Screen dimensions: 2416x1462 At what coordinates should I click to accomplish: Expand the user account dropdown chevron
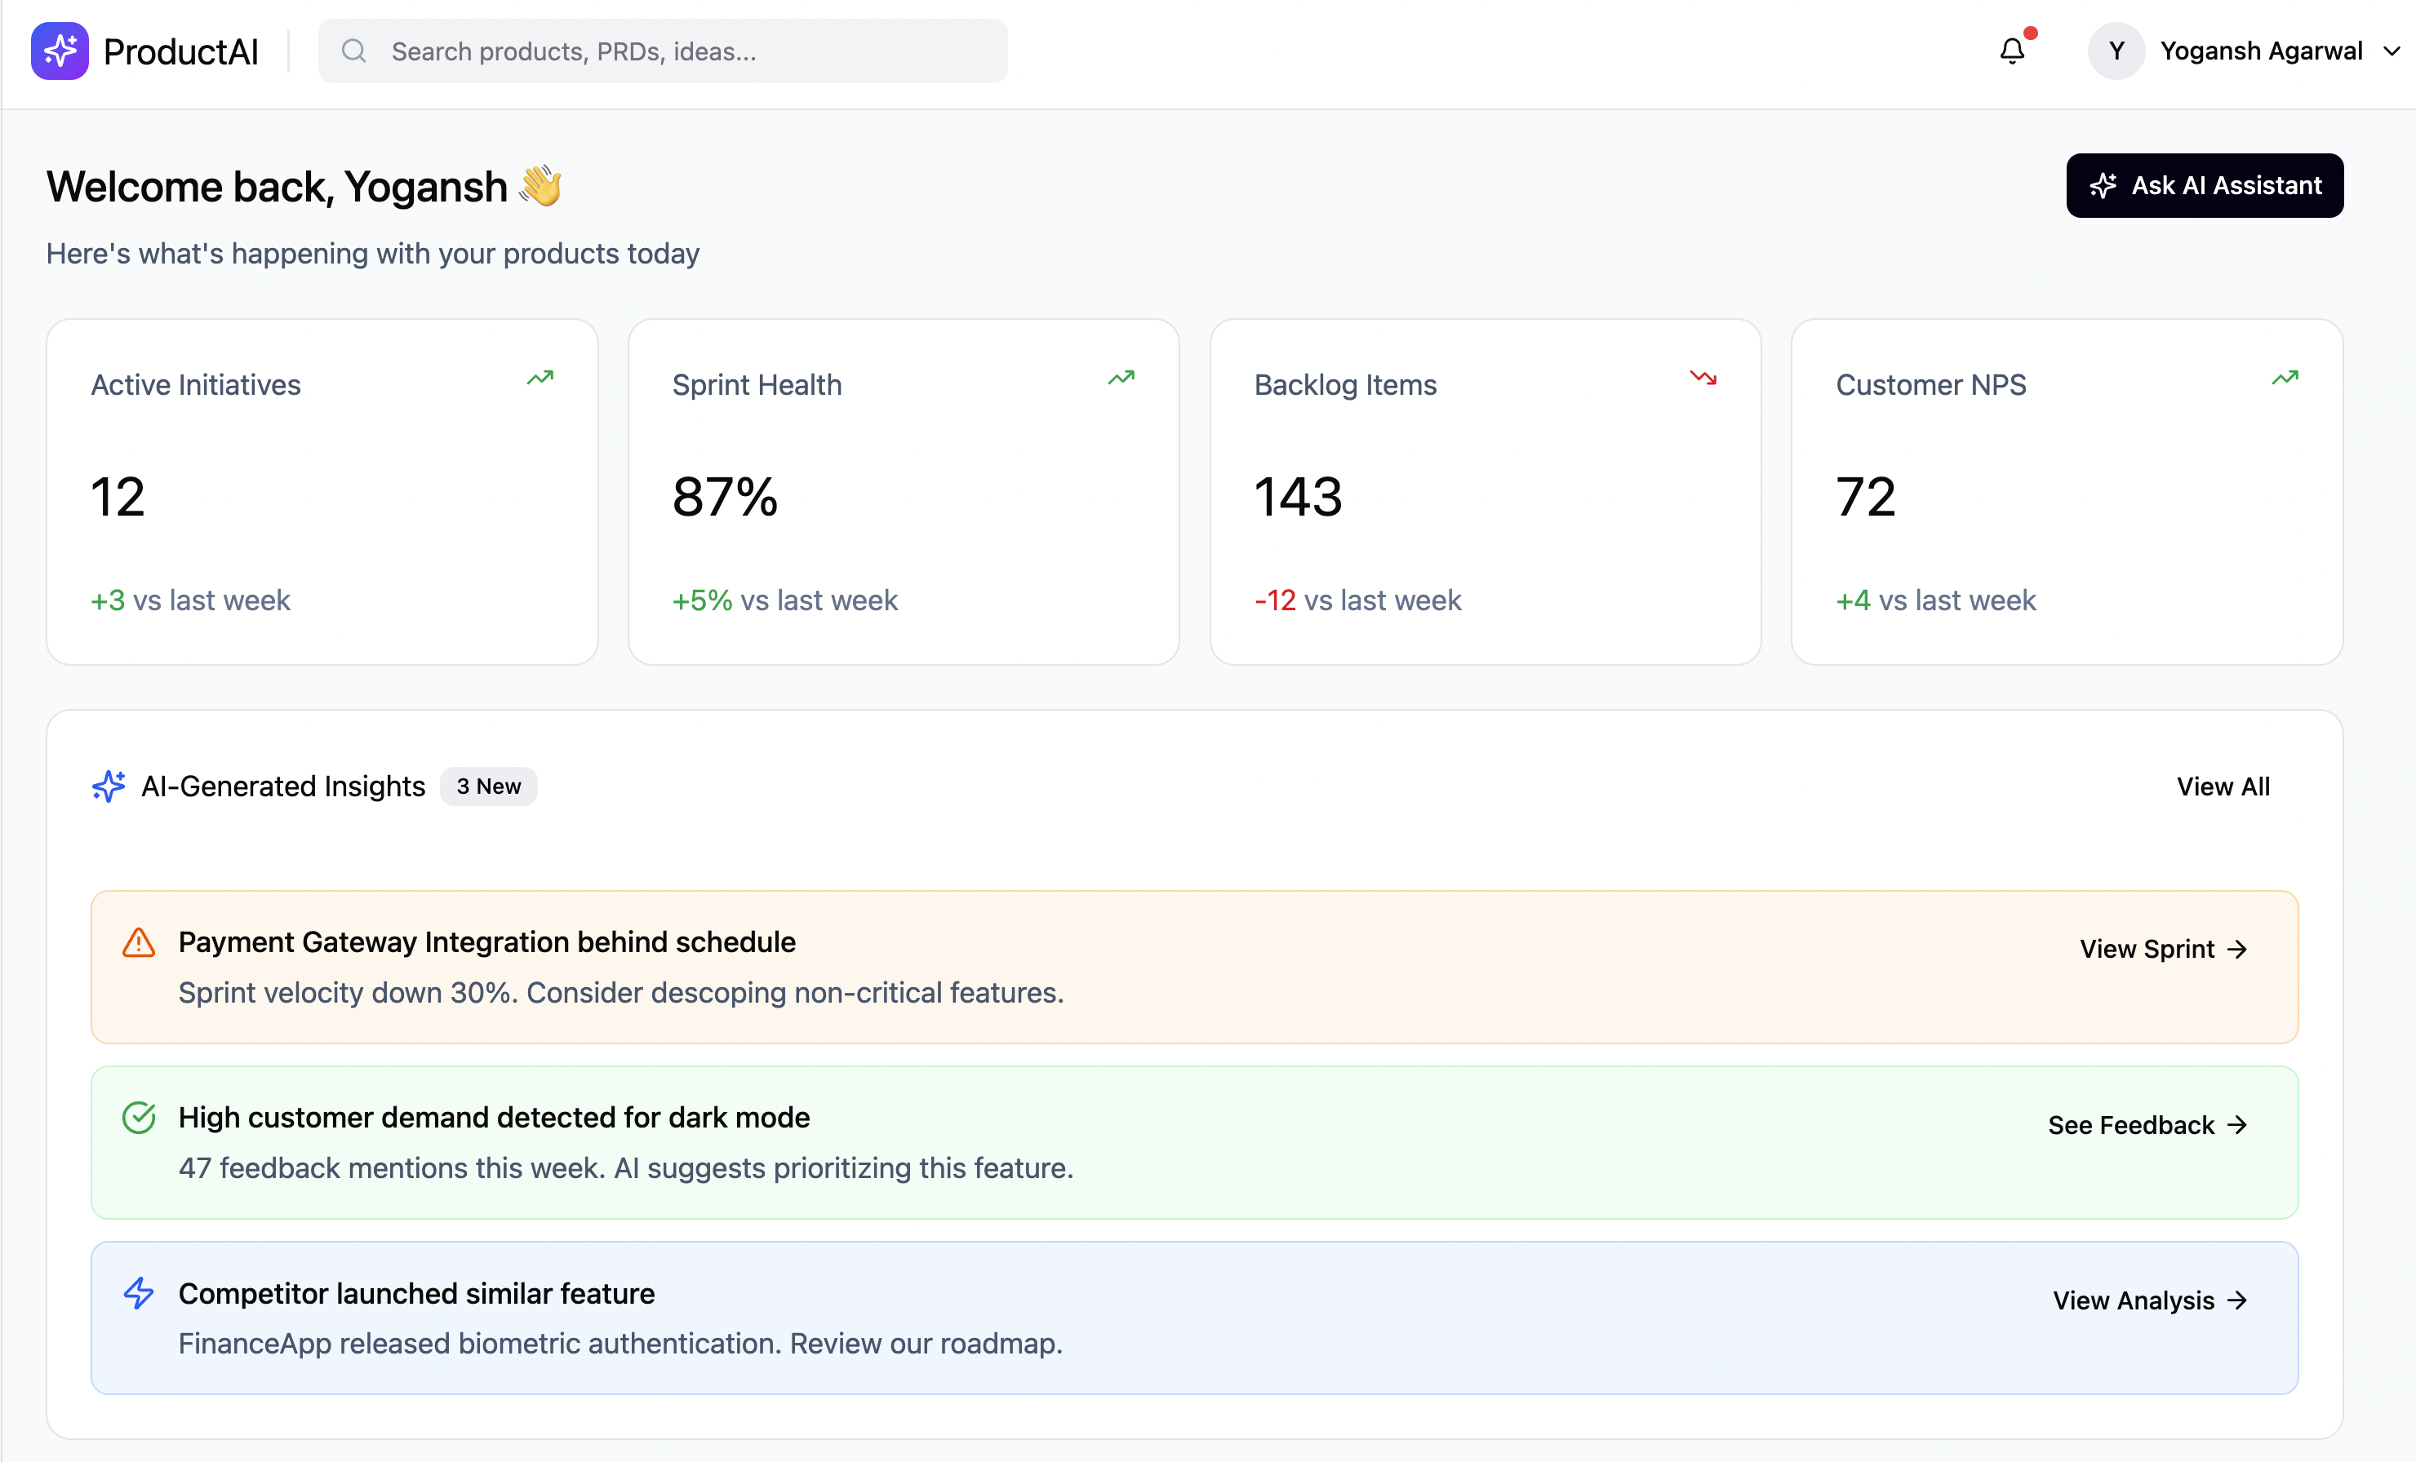2392,51
